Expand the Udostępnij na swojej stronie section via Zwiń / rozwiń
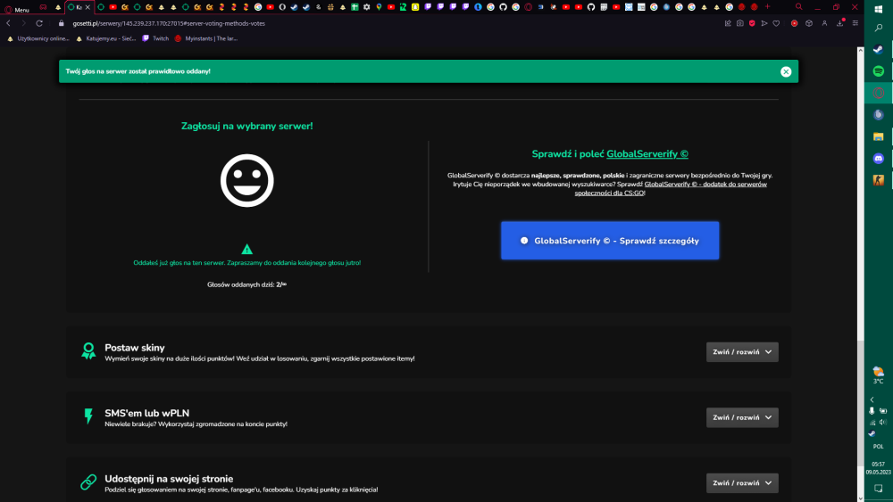Viewport: 893px width, 502px height. (x=742, y=482)
